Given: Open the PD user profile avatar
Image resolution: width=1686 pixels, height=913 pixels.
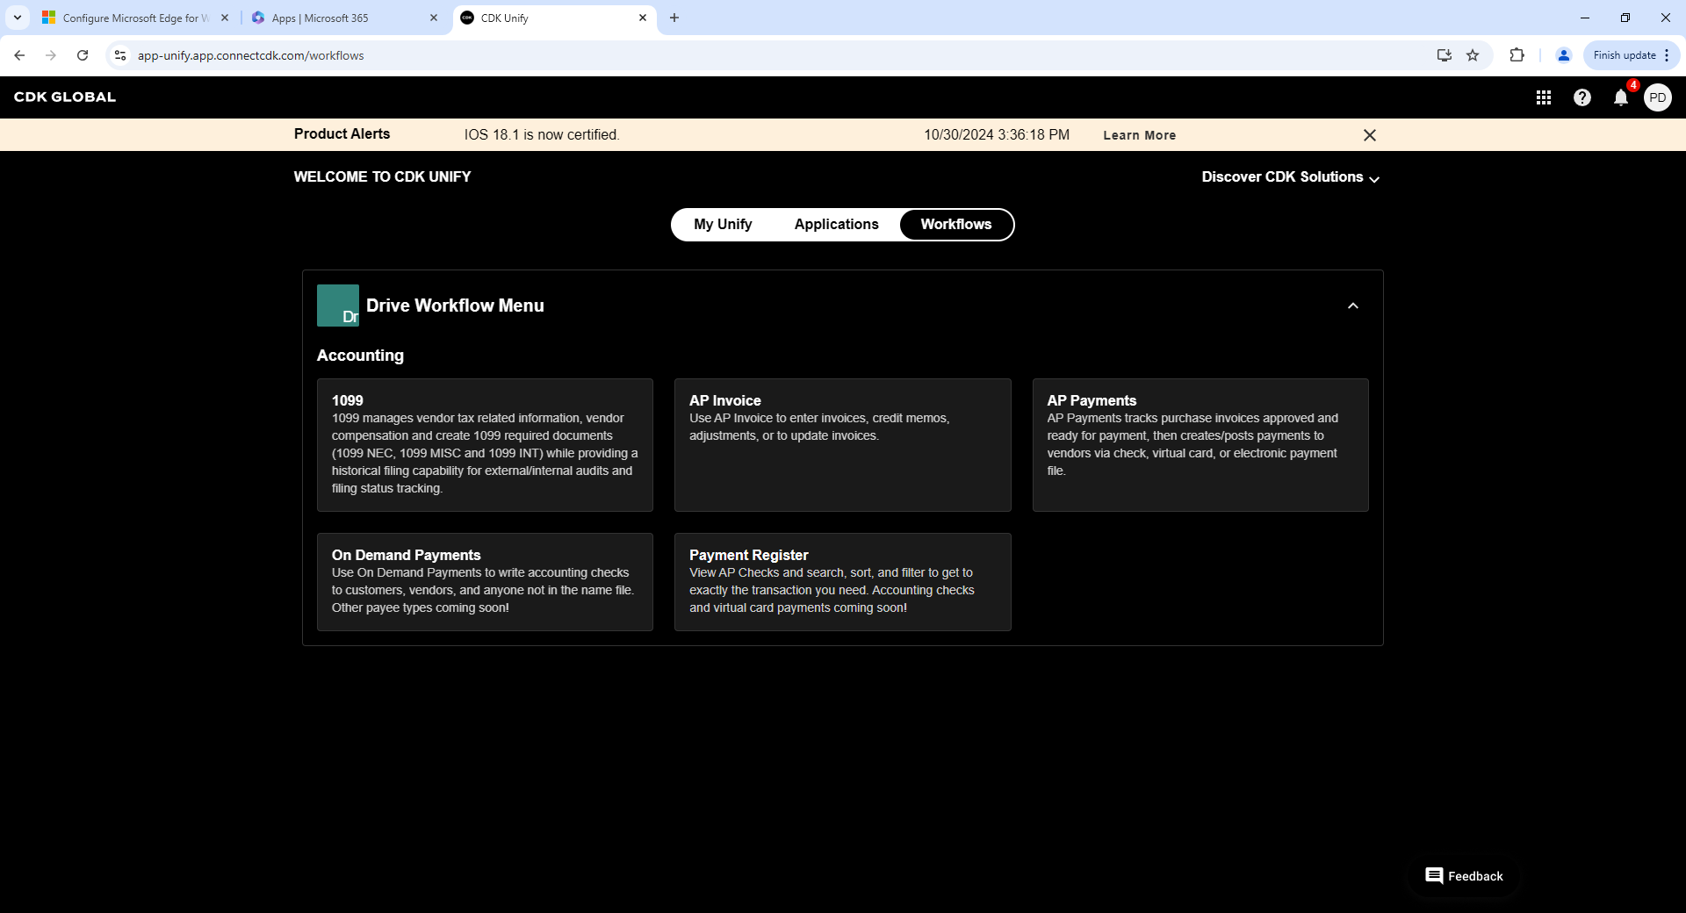Looking at the screenshot, I should (x=1658, y=97).
